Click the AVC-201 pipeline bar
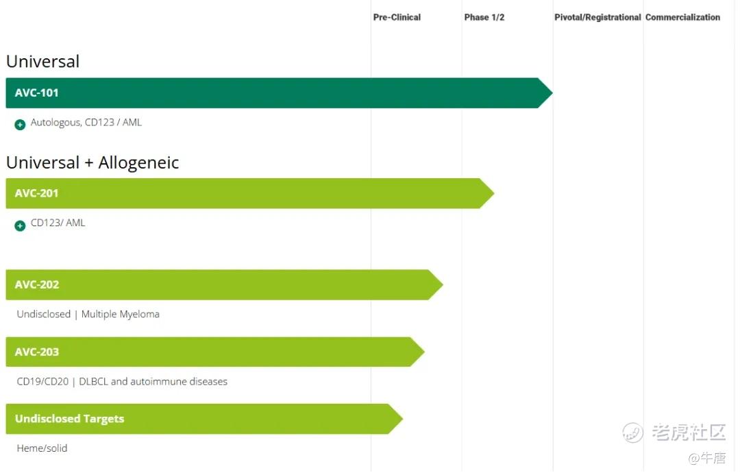This screenshot has width=740, height=475. (x=249, y=193)
